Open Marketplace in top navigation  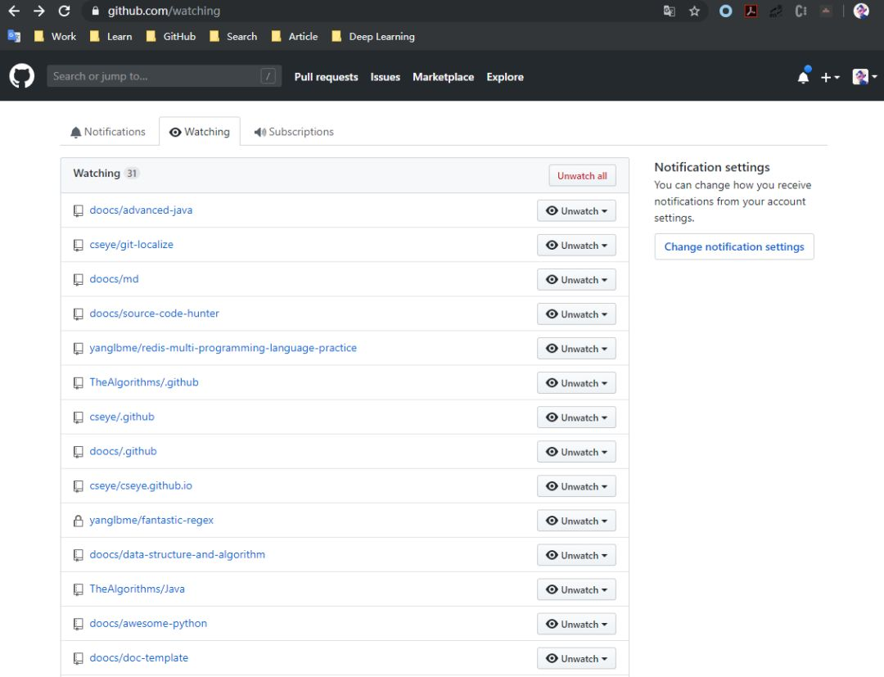(x=443, y=77)
